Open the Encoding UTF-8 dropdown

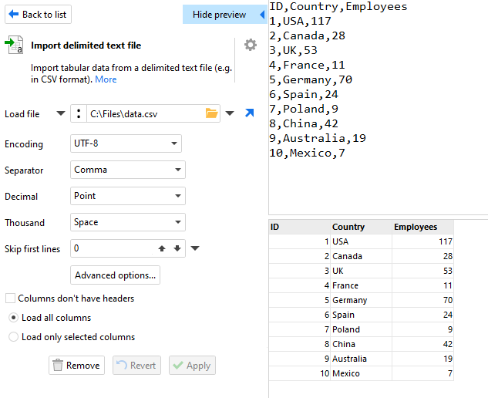pyautogui.click(x=126, y=143)
